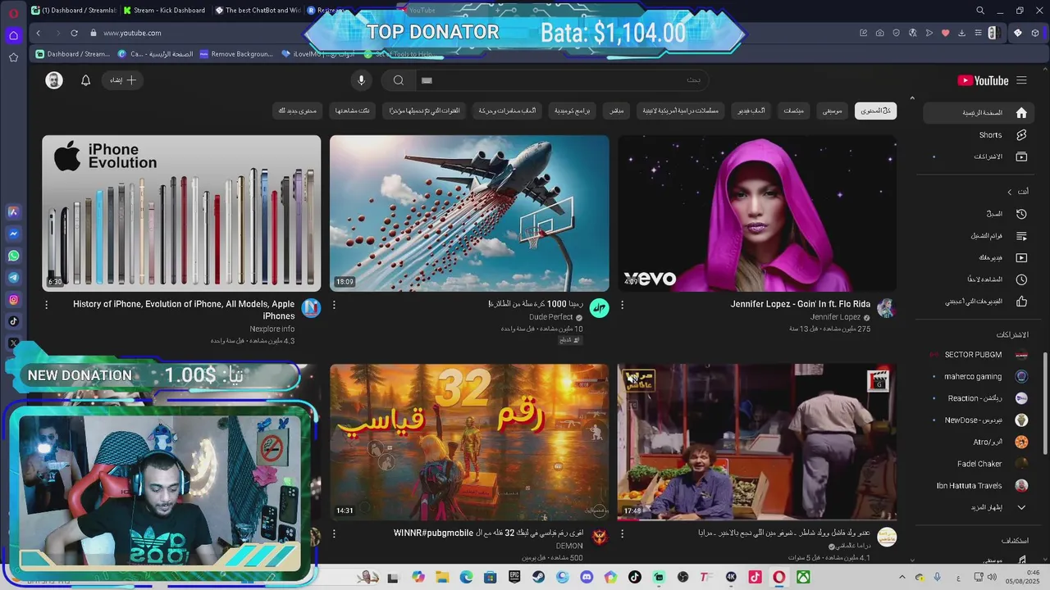Open Jennifer Lopez vevo video thumbnail
This screenshot has height=590, width=1050.
coord(757,213)
